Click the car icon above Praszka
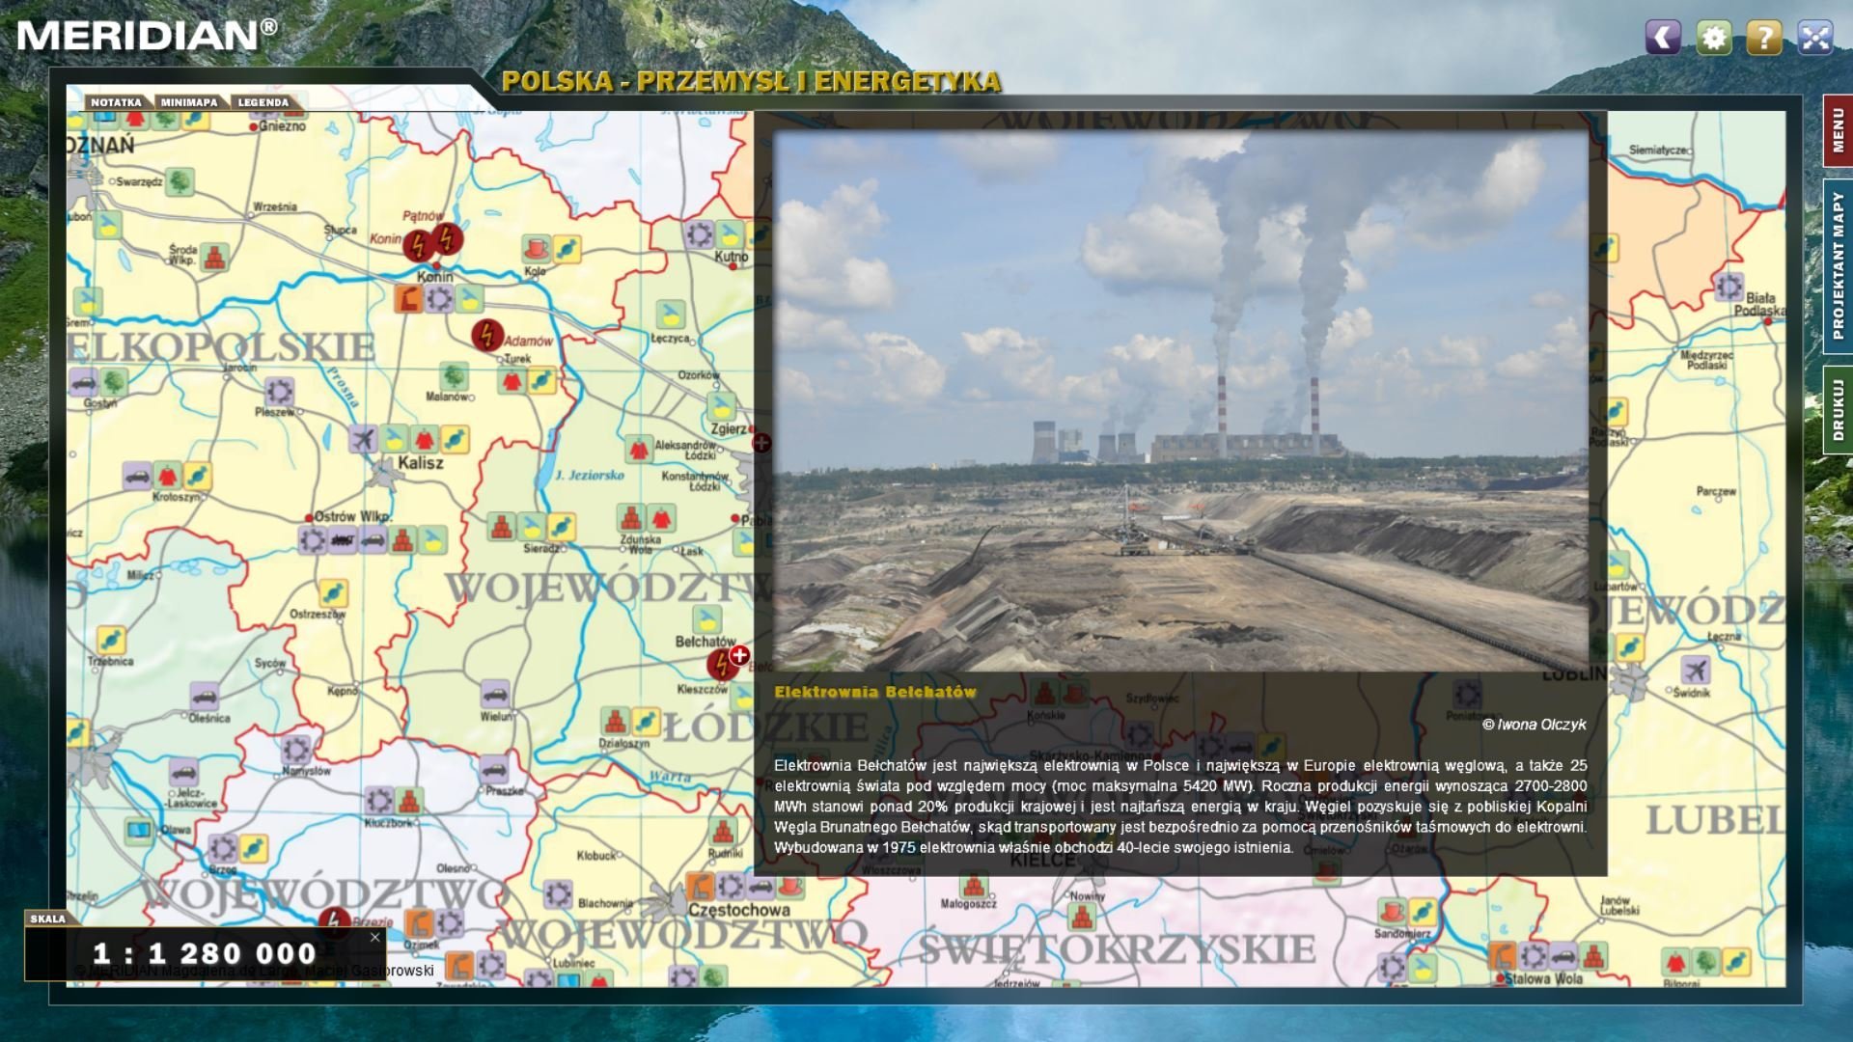The height and width of the screenshot is (1042, 1853). [493, 769]
